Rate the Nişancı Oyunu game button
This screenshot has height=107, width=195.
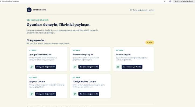(x=45, y=94)
